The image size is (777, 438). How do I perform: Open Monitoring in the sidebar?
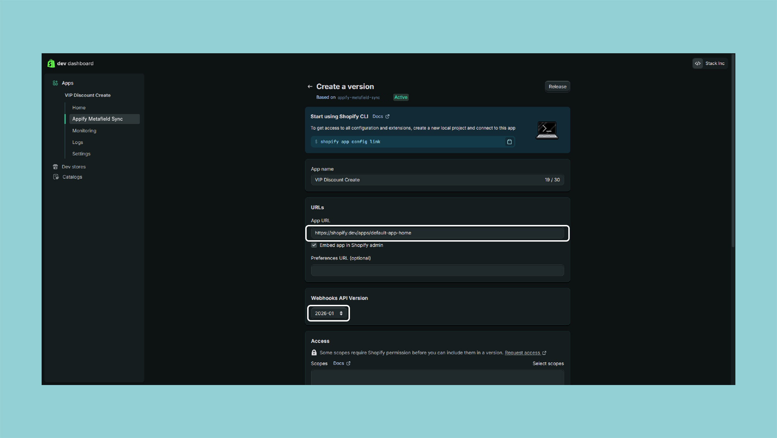tap(84, 131)
